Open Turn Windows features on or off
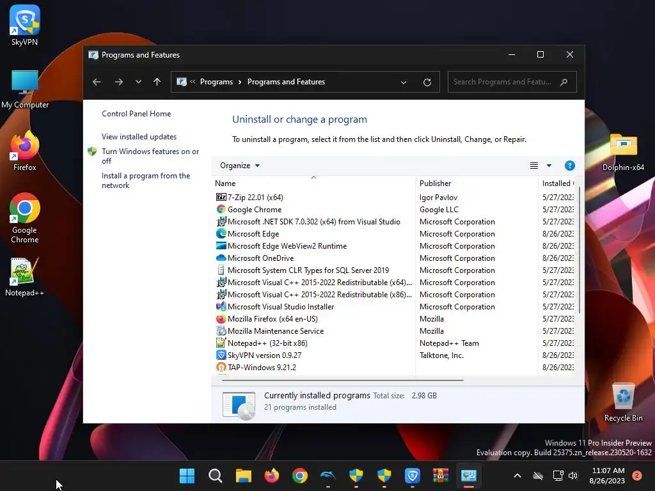Image resolution: width=655 pixels, height=491 pixels. (x=150, y=156)
